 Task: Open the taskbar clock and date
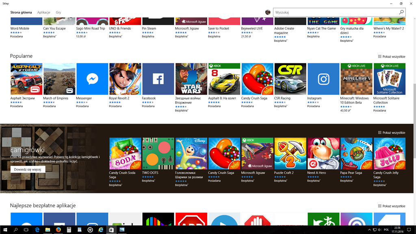pos(397,230)
